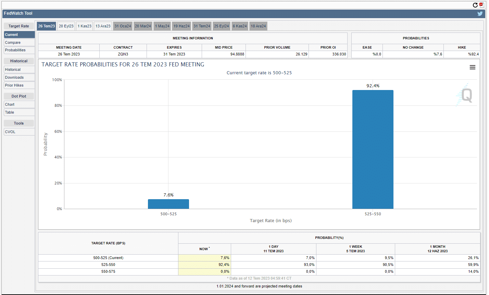Image resolution: width=489 pixels, height=295 pixels.
Task: Open Compare in the Target Rate section
Action: 19,42
